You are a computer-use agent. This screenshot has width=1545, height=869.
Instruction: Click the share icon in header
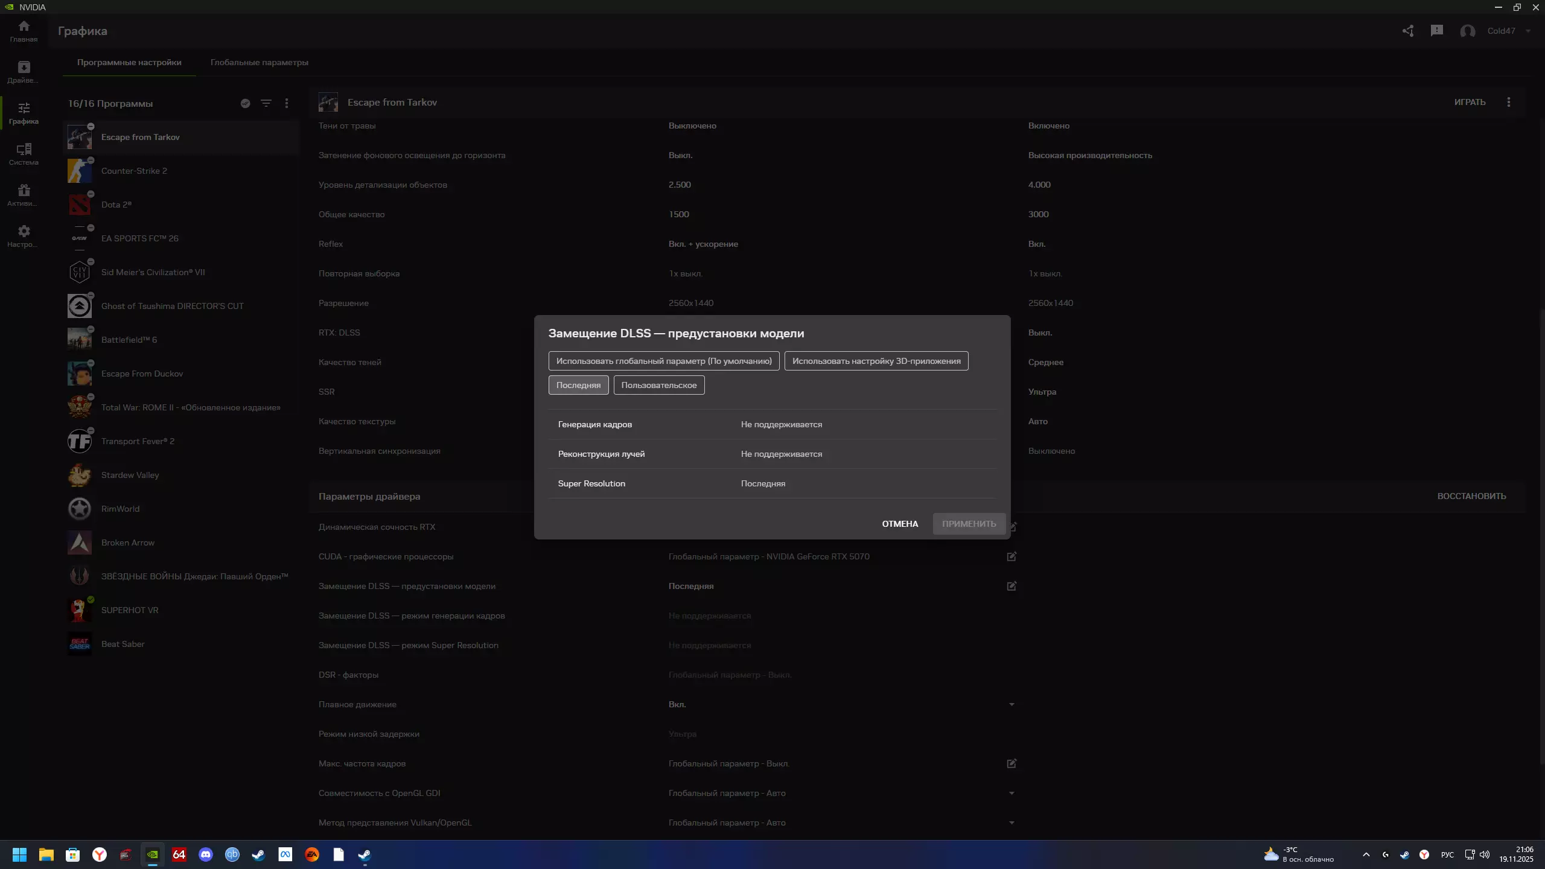(1408, 31)
